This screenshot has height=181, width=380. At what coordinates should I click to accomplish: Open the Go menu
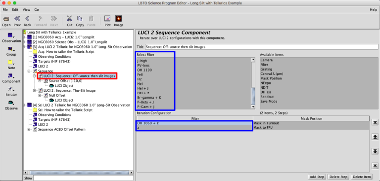pos(36,10)
